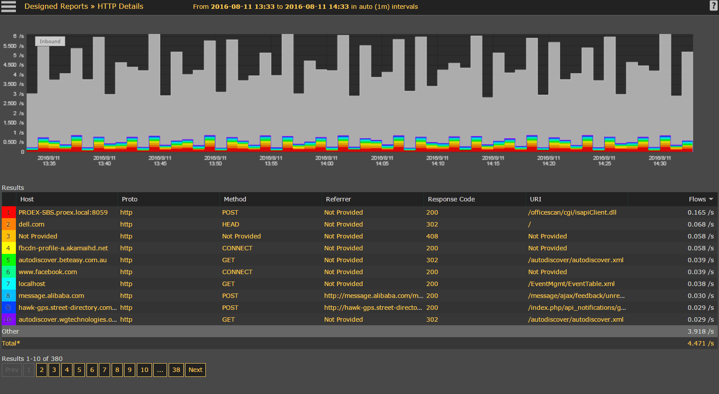Click the Flows sort arrow

pyautogui.click(x=711, y=199)
